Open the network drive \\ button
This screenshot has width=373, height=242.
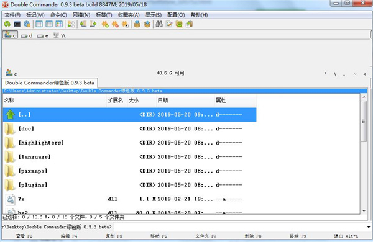pos(59,35)
